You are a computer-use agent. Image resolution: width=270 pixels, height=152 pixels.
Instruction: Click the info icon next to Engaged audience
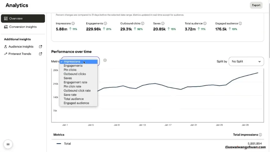pos(240,23)
